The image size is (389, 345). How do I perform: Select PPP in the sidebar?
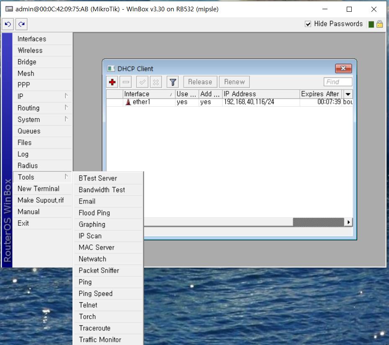coord(42,85)
